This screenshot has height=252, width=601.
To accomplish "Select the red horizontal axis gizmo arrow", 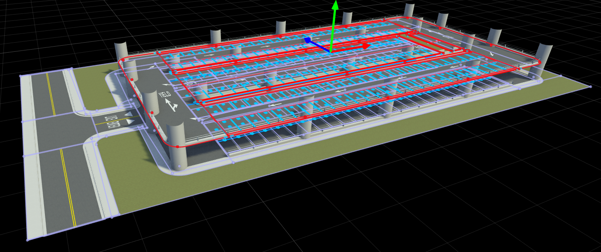I will click(x=362, y=45).
